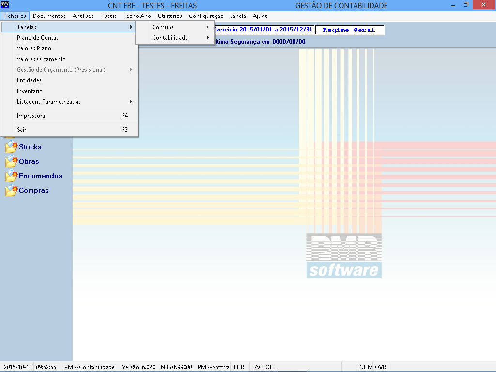Open the Ajuda menu
This screenshot has width=496, height=372.
click(x=260, y=16)
